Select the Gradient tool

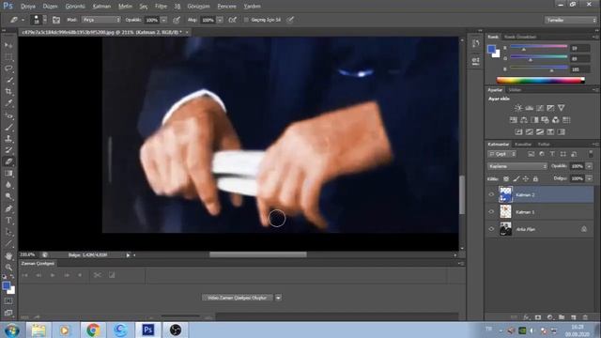[x=8, y=173]
